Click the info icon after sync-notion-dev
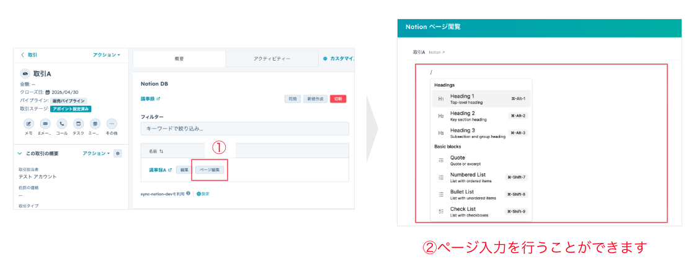Viewport: 694px width, 267px height. coord(189,193)
